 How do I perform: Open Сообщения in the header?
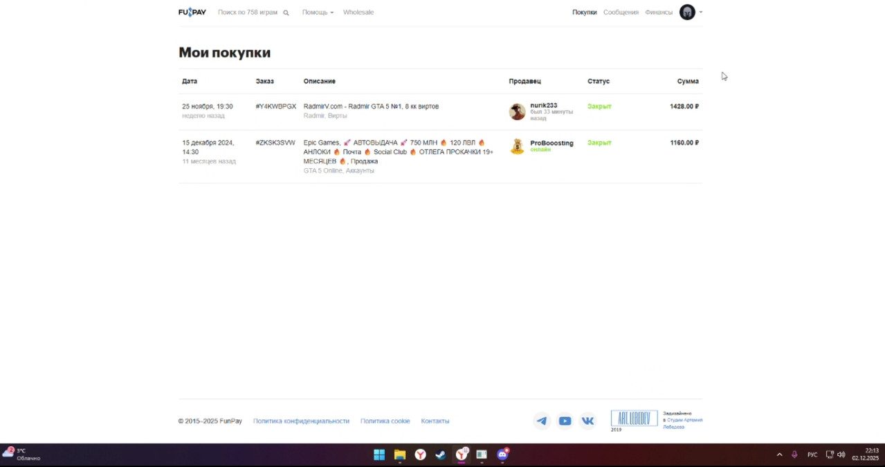click(x=621, y=12)
